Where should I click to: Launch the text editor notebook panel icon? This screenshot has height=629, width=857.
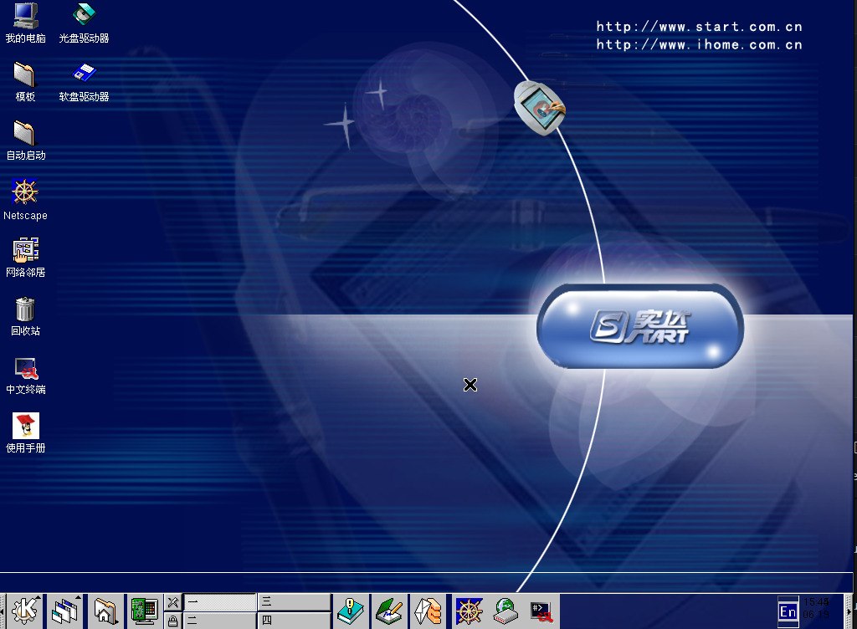point(389,611)
